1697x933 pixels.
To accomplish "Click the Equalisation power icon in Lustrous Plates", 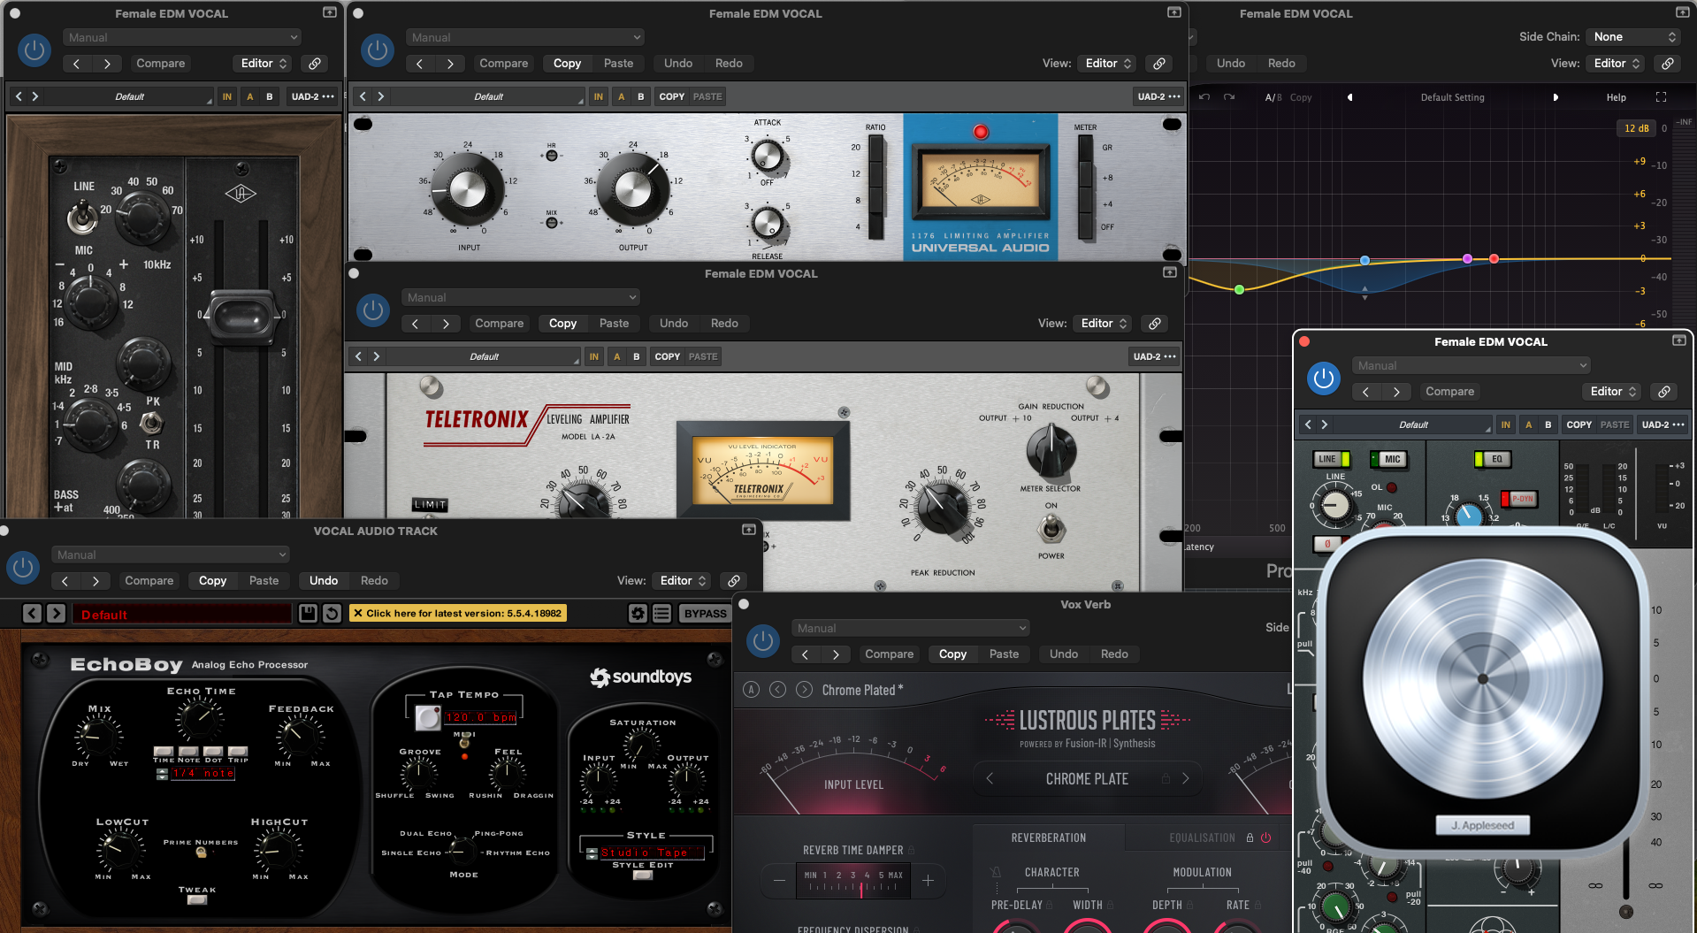I will point(1265,837).
